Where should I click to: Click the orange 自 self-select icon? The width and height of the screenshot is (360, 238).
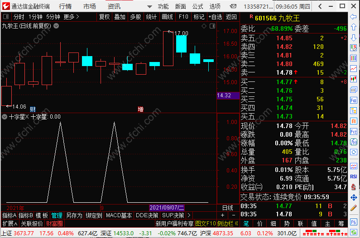click(x=353, y=121)
